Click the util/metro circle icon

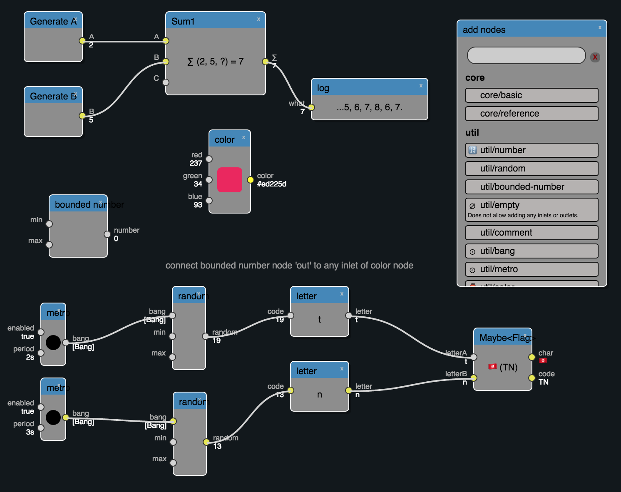tap(472, 270)
